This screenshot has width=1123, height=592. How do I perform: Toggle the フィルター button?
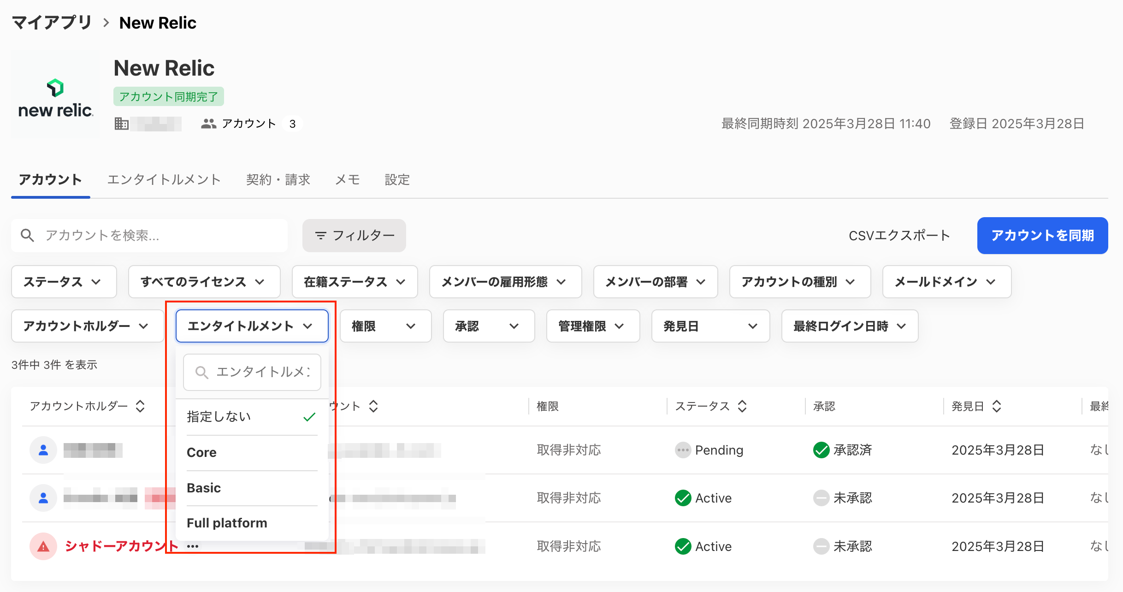354,236
